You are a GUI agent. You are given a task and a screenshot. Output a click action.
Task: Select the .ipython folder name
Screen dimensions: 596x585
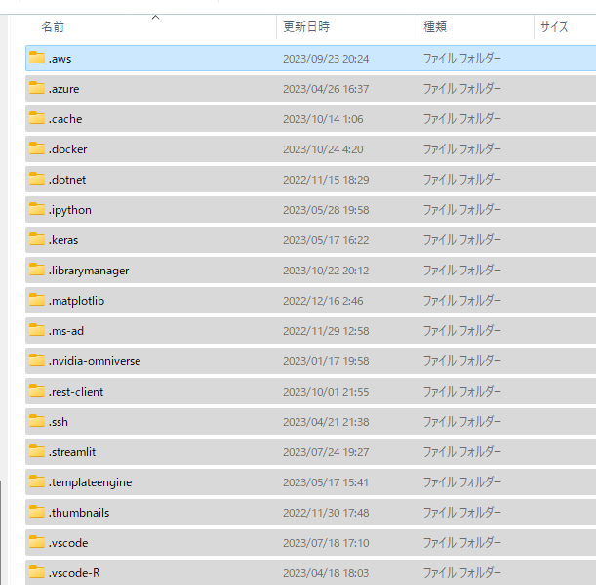click(70, 210)
